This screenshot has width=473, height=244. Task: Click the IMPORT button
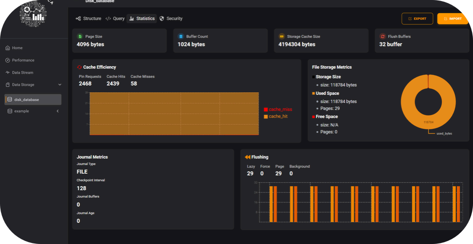pos(453,19)
